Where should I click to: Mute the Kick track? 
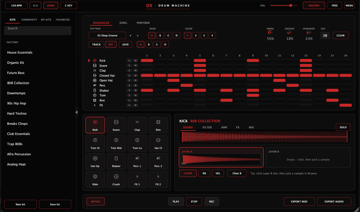(135, 61)
